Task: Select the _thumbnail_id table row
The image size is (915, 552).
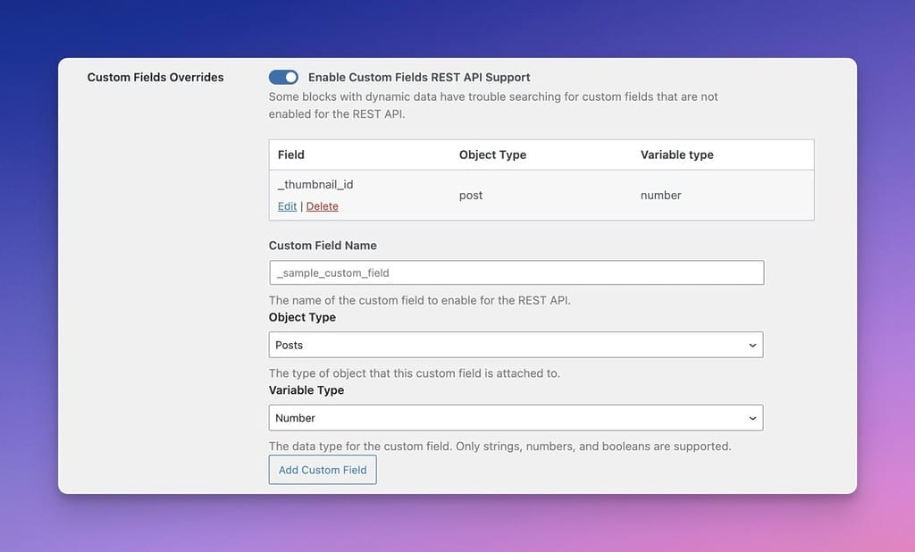Action: point(541,194)
